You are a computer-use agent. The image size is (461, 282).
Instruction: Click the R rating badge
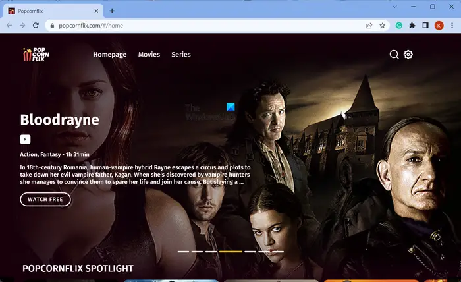pyautogui.click(x=25, y=140)
